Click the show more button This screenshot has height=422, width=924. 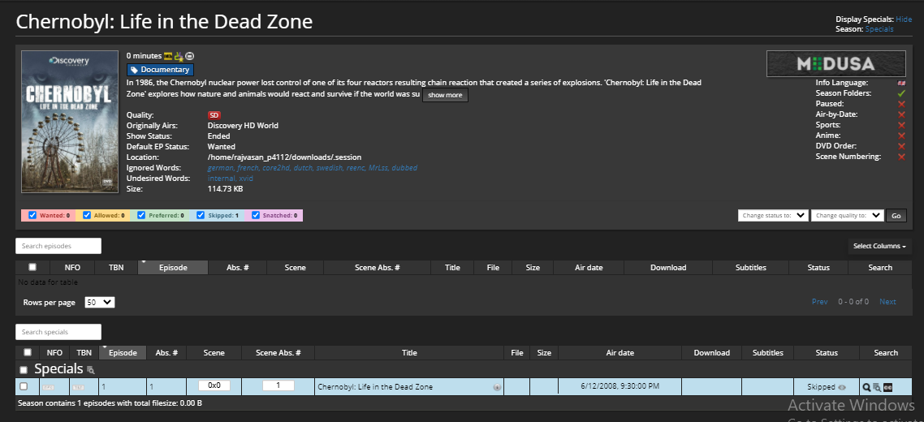coord(445,95)
